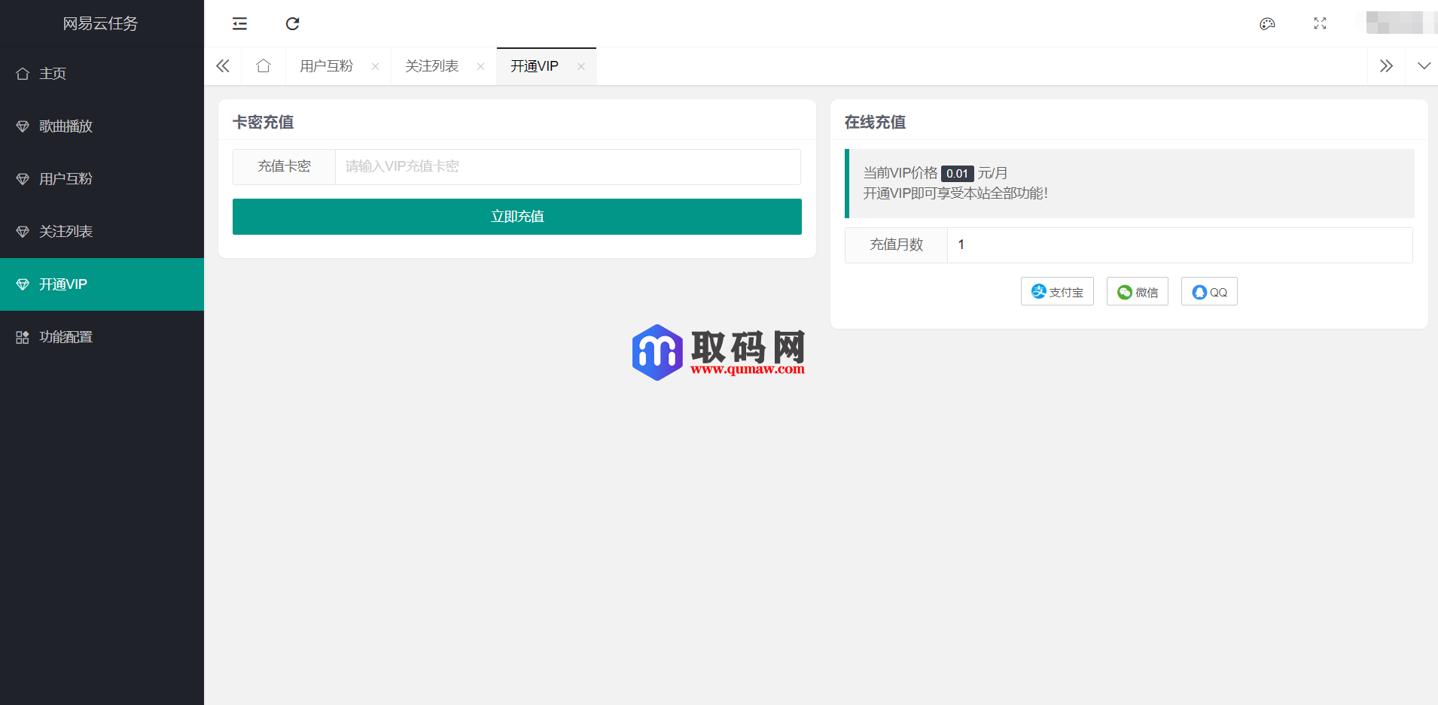Image resolution: width=1438 pixels, height=705 pixels.
Task: Select 开通VIP in the sidebar
Action: point(102,284)
